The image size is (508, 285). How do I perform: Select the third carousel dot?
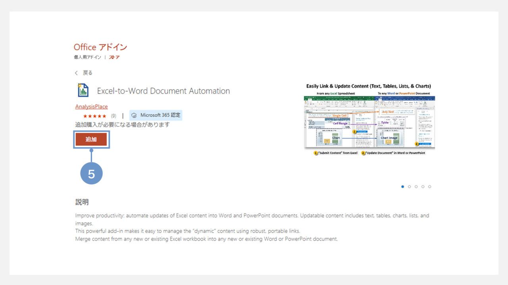point(416,186)
